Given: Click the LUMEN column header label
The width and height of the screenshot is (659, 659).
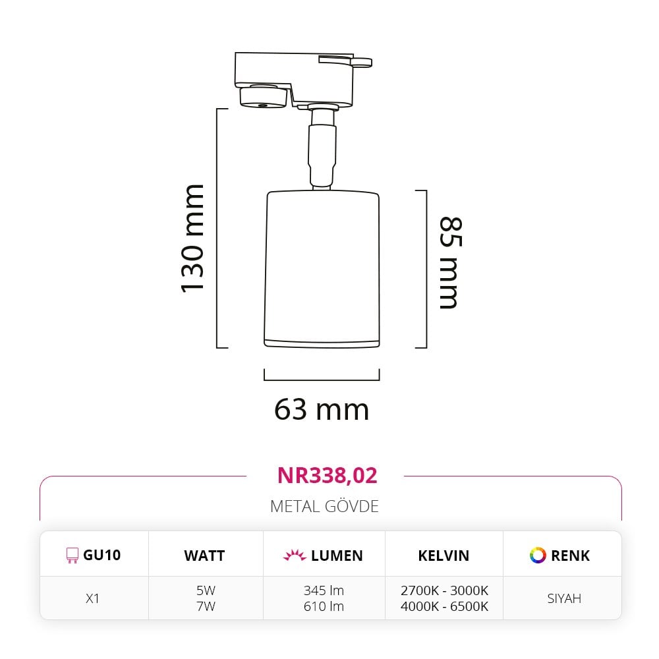Looking at the screenshot, I should [337, 556].
